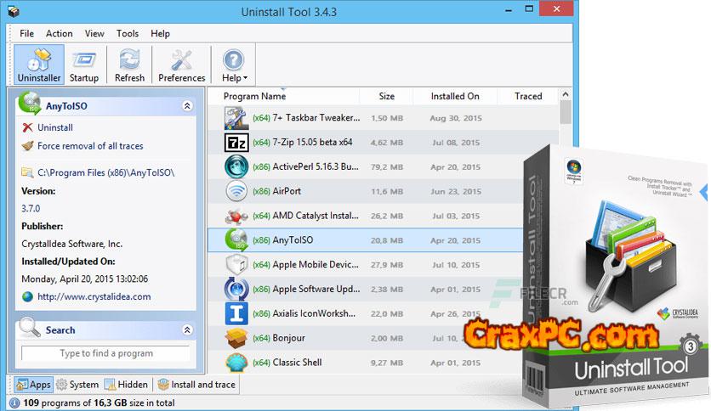Choose Force removal of all traces
711x411 pixels.
tap(90, 146)
